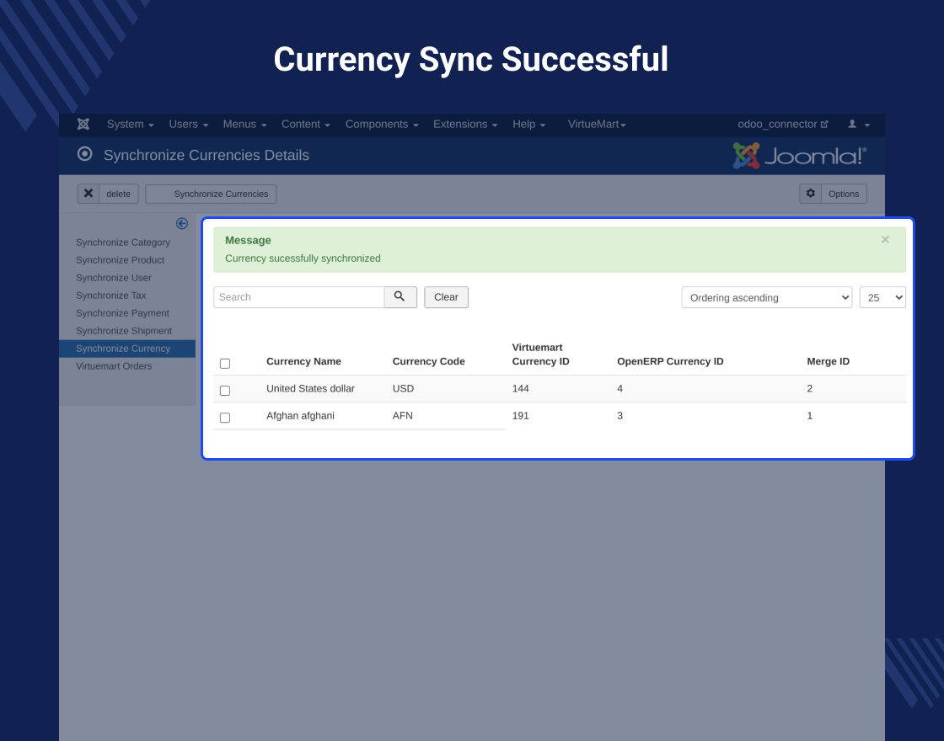Collapse the sidebar with the arrow icon
Viewport: 944px width, 741px height.
182,223
